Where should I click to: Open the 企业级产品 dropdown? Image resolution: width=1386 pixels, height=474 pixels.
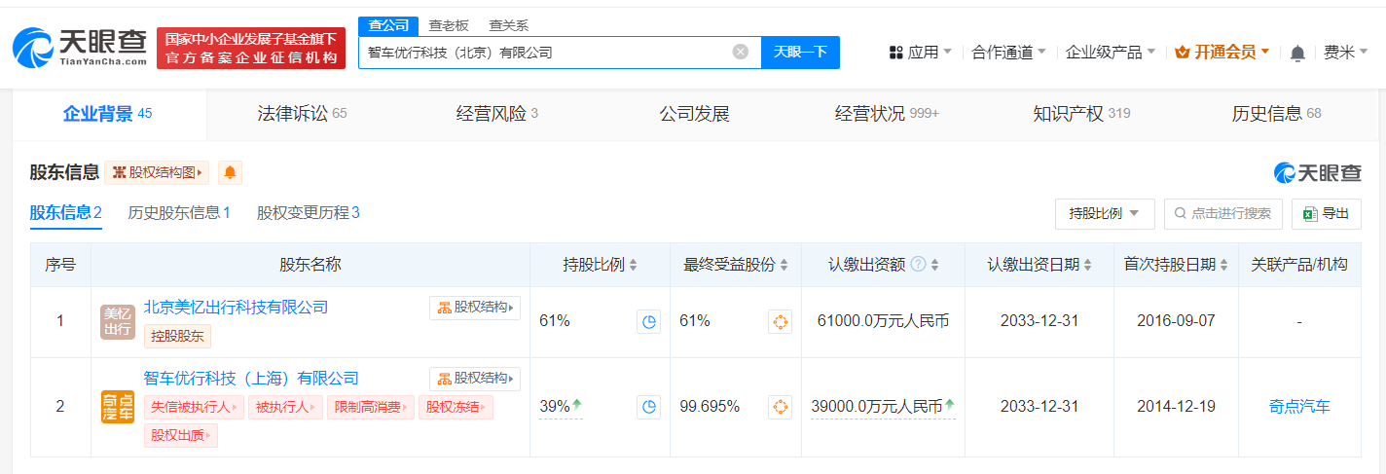point(1111,53)
